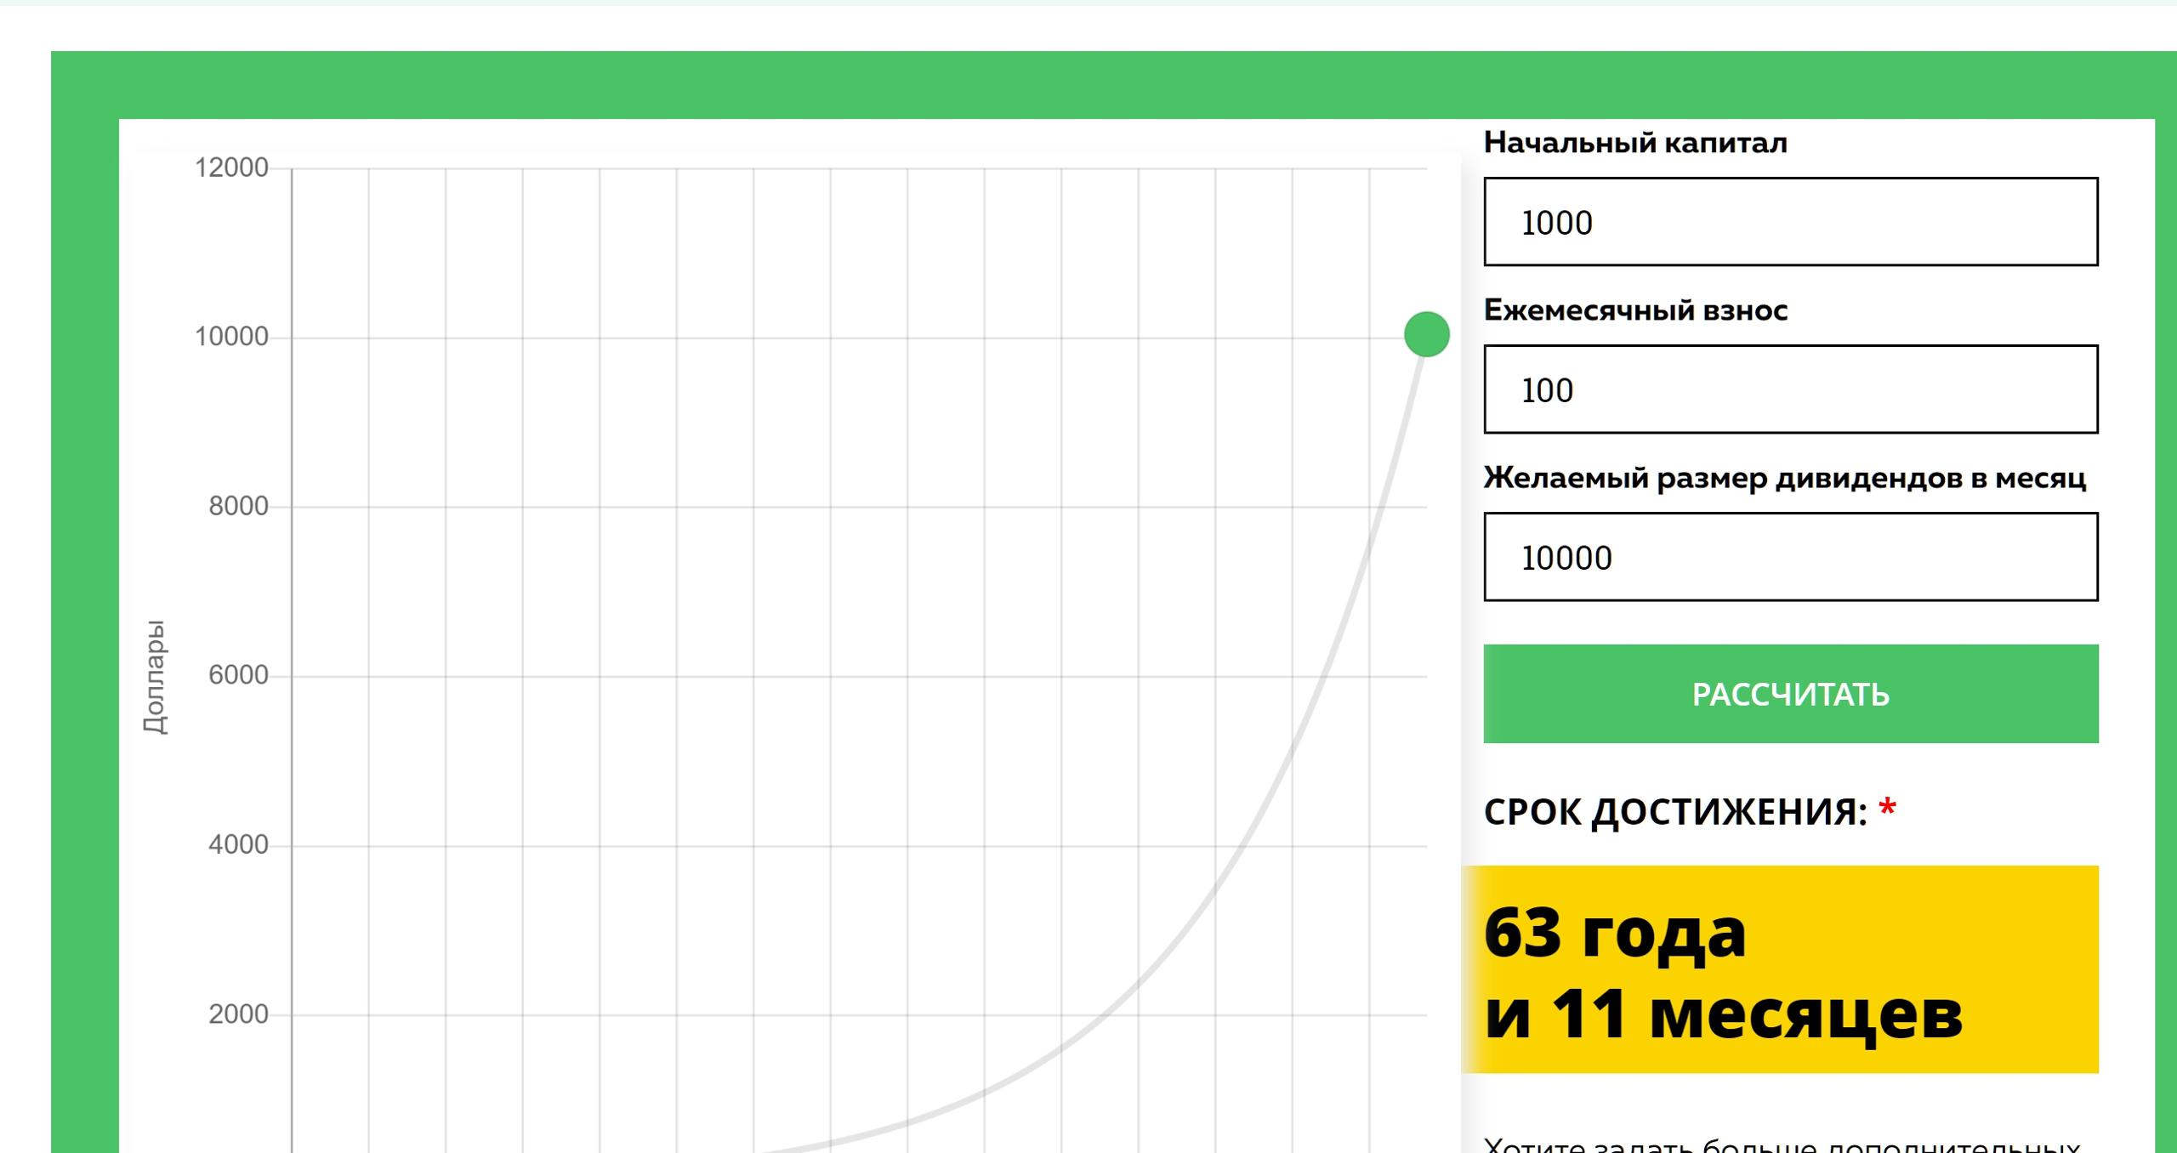Click the 8000 Y-axis label
The image size is (2177, 1153).
238,506
